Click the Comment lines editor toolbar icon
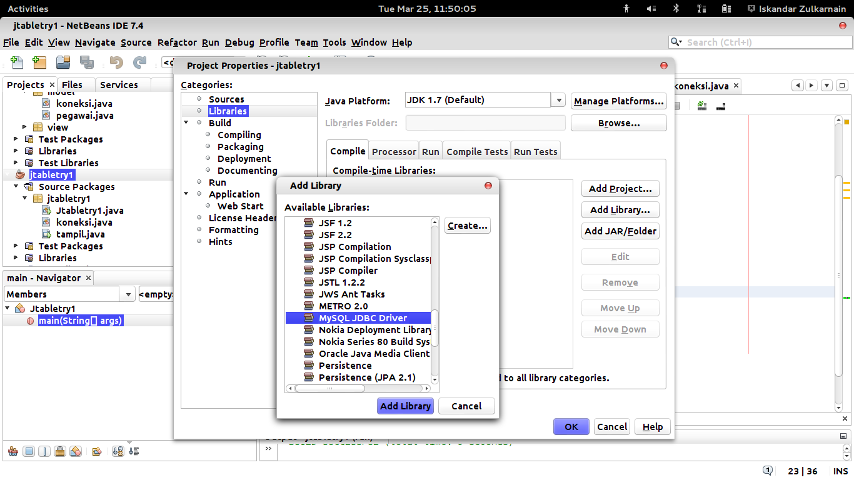854x480 pixels. [702, 106]
